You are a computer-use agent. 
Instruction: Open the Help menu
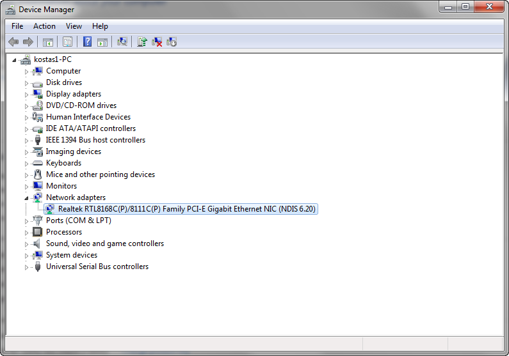pyautogui.click(x=100, y=26)
